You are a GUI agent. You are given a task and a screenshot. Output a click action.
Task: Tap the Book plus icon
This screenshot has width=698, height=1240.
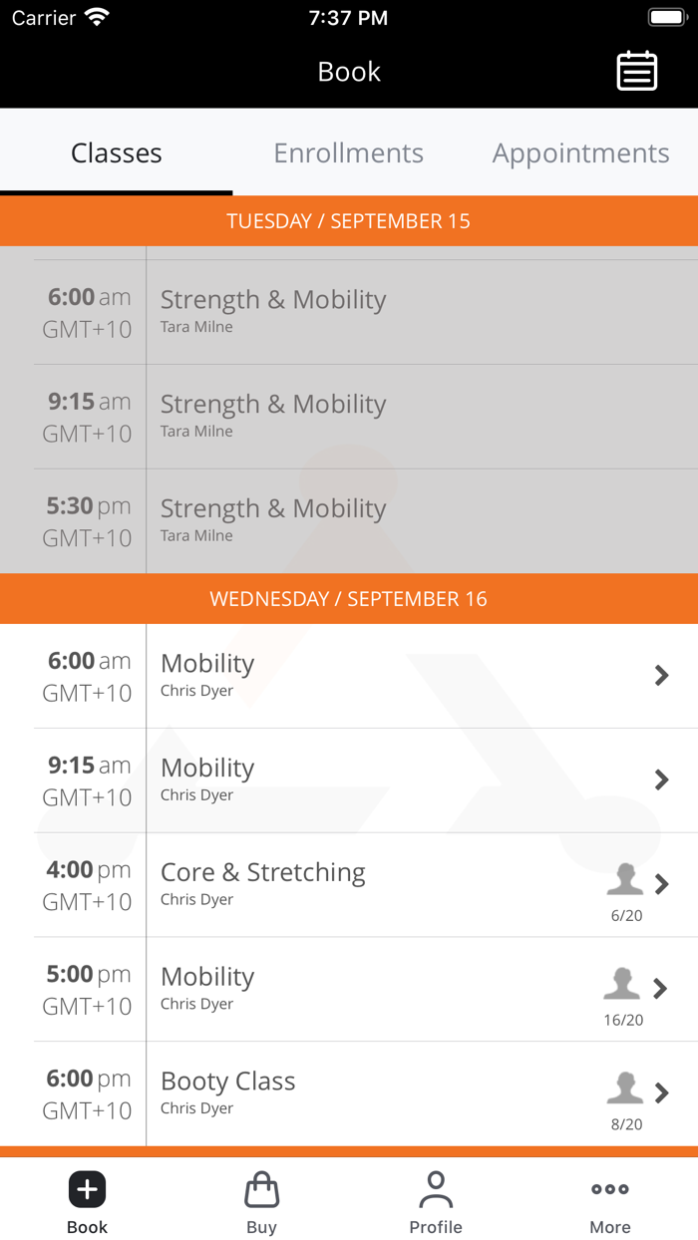(87, 1189)
